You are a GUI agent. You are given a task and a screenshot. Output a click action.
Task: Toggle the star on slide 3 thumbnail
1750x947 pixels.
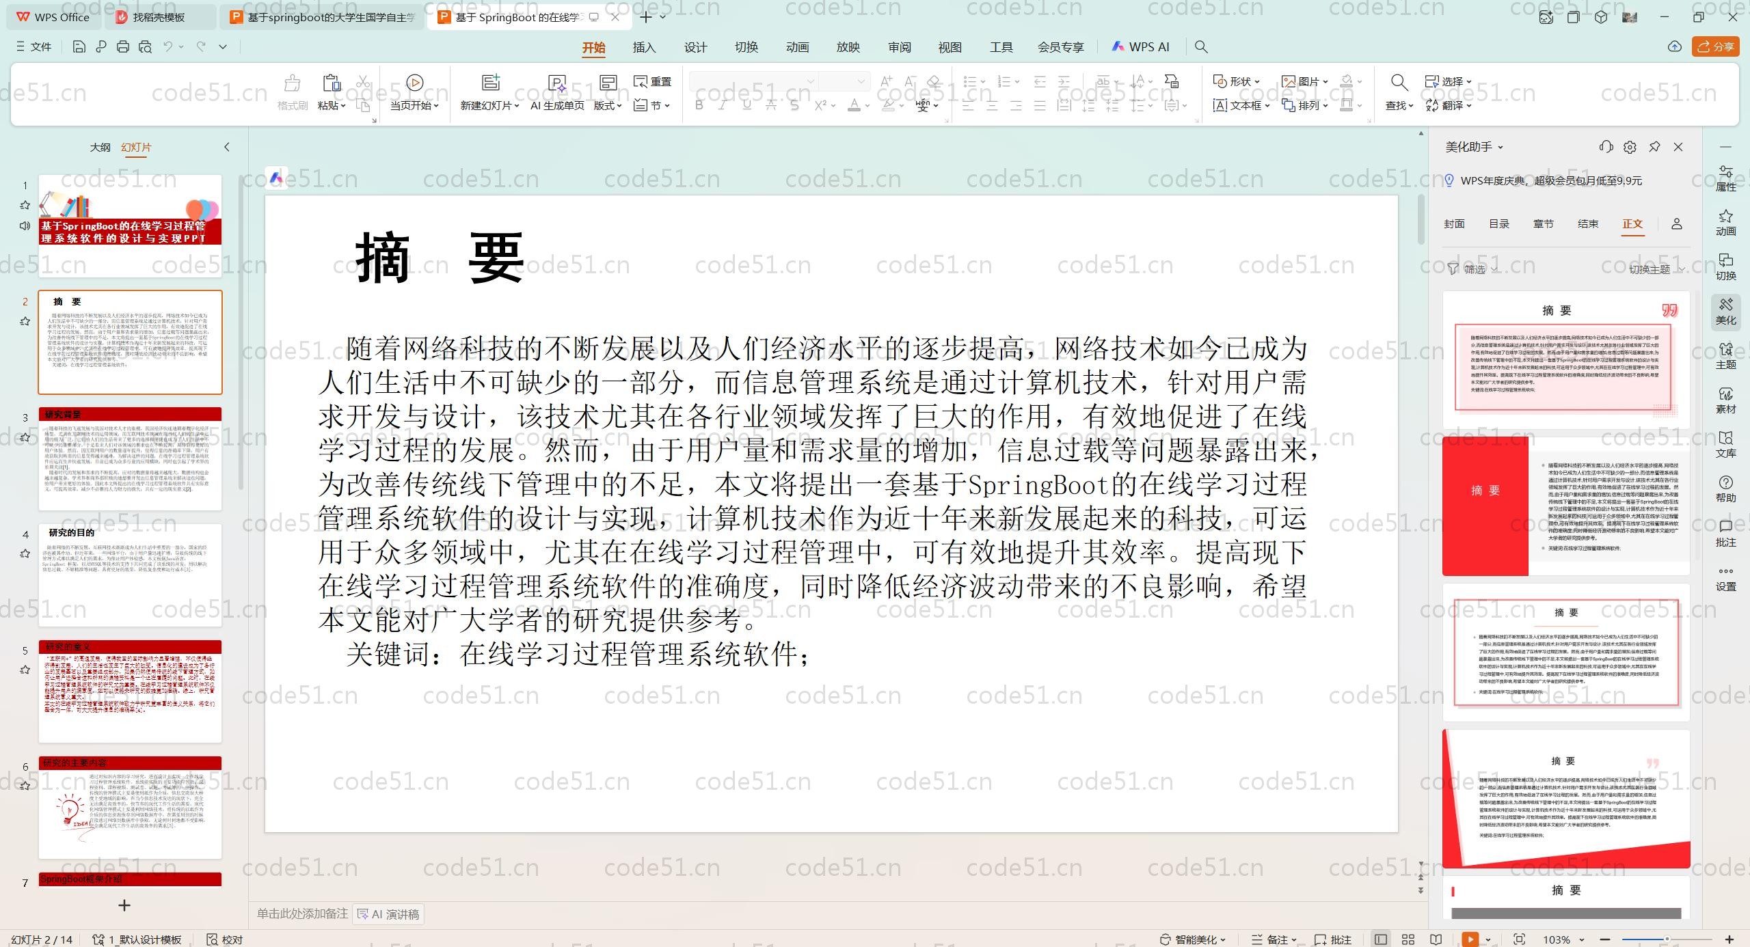25,437
